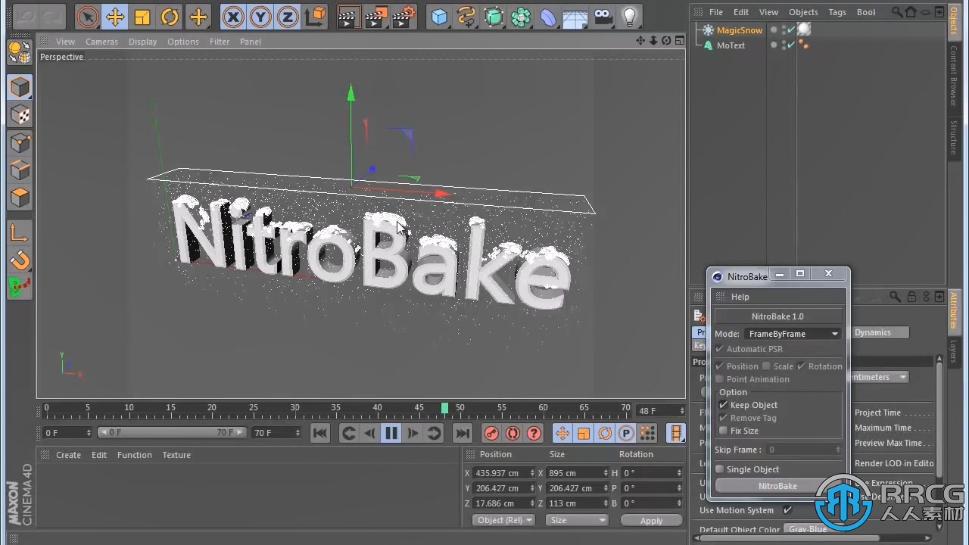The height and width of the screenshot is (545, 969).
Task: Click the NitroBake bake button
Action: pyautogui.click(x=777, y=486)
